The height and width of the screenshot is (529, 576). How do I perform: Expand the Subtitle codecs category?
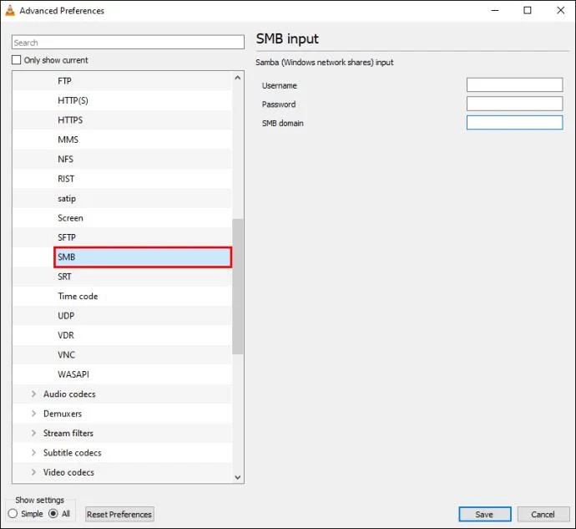tap(33, 452)
